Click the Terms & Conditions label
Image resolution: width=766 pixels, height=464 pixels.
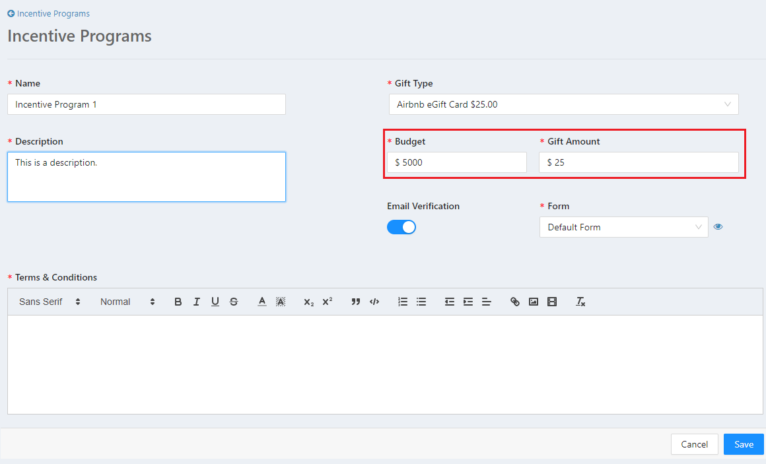click(x=55, y=277)
